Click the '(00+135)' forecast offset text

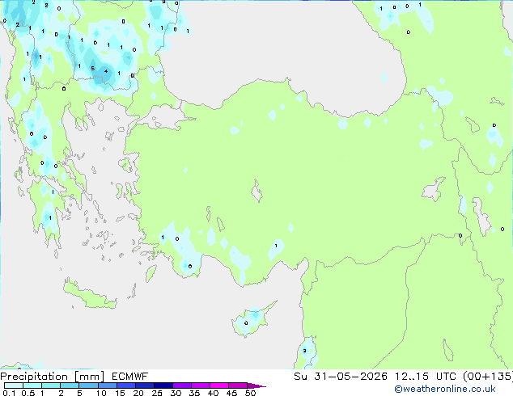pyautogui.click(x=488, y=377)
